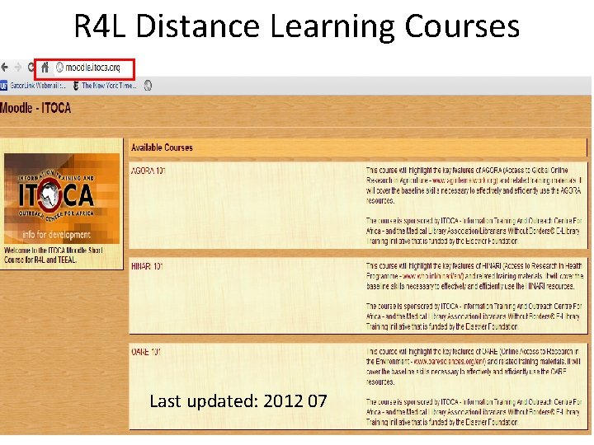Click the globe icon in the address bar
The width and height of the screenshot is (594, 445).
[59, 68]
